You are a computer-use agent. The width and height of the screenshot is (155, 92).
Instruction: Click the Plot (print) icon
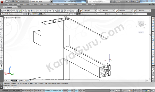pyautogui.click(x=11, y=11)
